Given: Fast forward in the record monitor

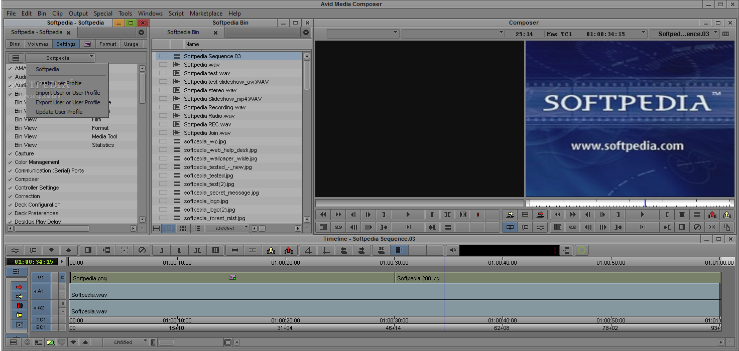Looking at the screenshot, I should [573, 215].
